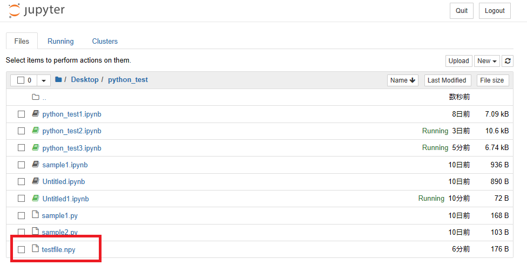Switch to the Clusters tab
The image size is (527, 272).
click(105, 41)
